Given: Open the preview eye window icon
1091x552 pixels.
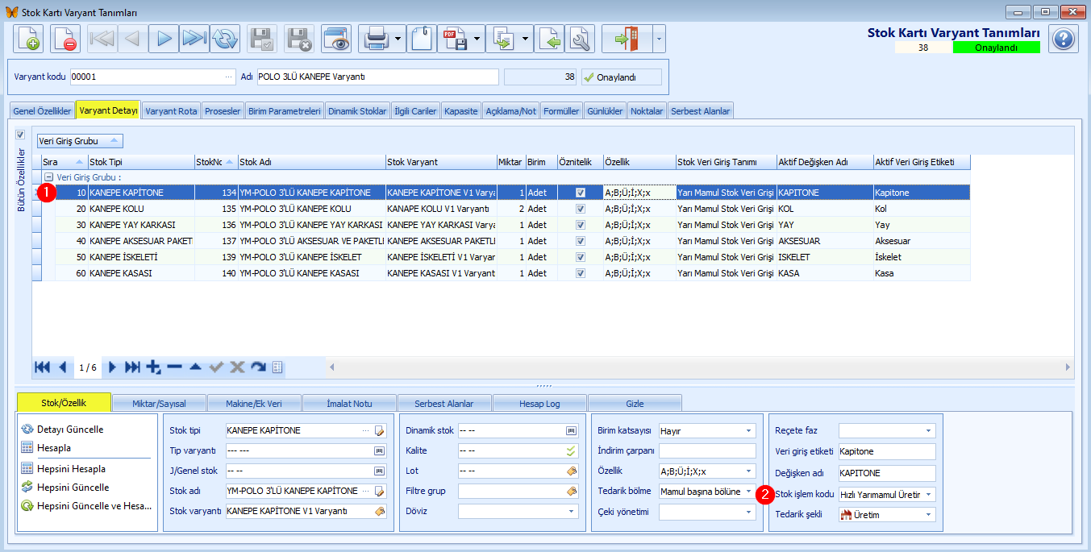Looking at the screenshot, I should [336, 39].
